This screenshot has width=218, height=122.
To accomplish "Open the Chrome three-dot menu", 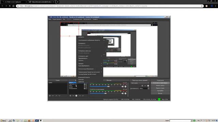I will 216,6.
